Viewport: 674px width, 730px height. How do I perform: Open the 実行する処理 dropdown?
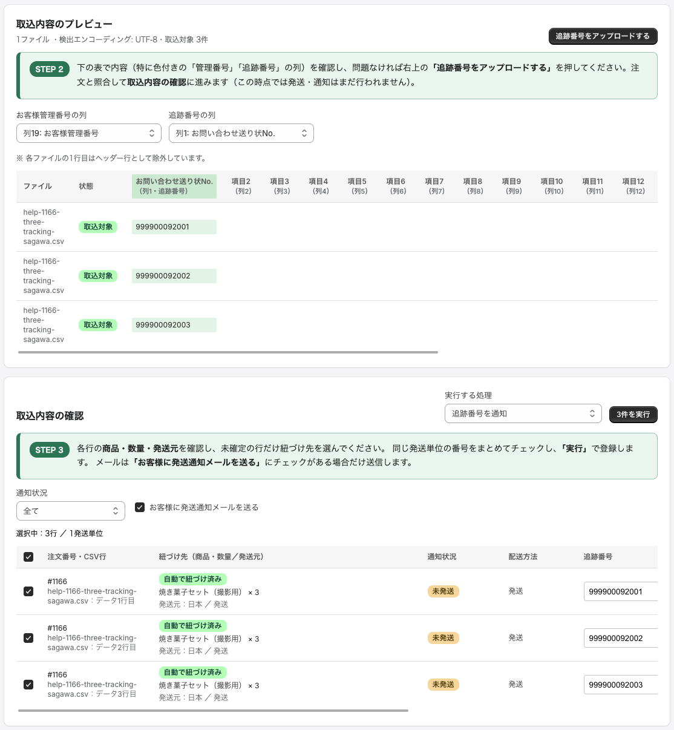[x=523, y=413]
